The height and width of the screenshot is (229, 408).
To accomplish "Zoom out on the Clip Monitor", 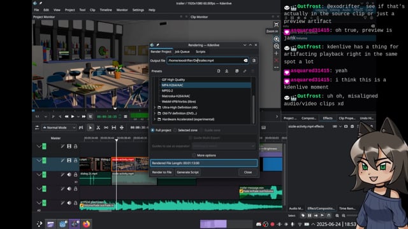I will pyautogui.click(x=276, y=46).
